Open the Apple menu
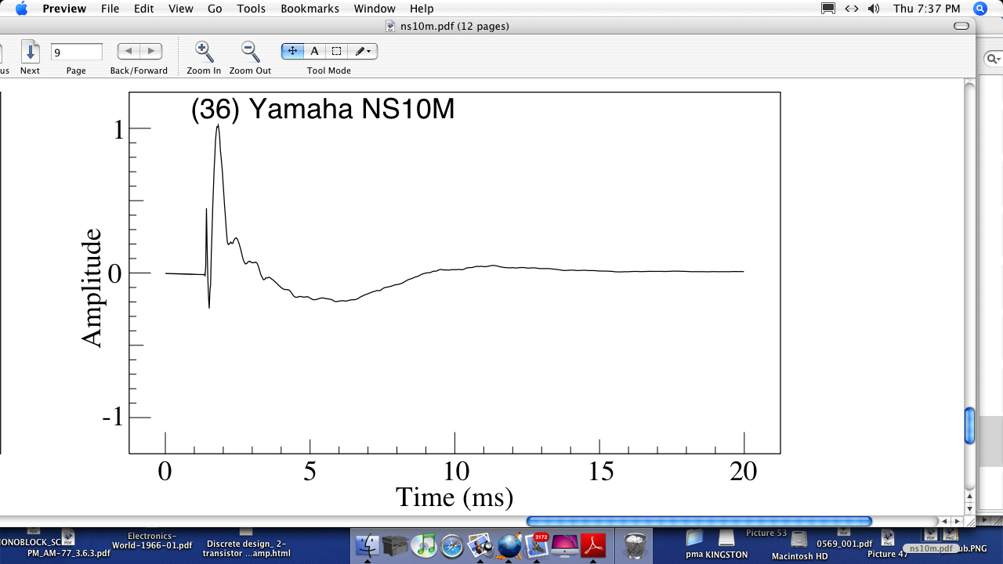This screenshot has width=1003, height=564. pos(21,9)
